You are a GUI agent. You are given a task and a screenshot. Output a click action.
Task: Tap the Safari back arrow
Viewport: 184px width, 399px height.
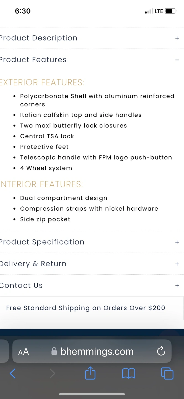coord(13,374)
